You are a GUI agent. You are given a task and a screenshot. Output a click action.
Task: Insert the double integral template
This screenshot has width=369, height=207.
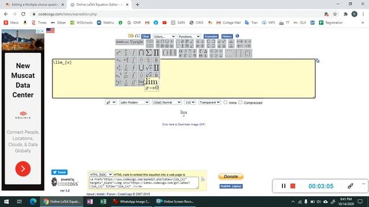(134, 83)
